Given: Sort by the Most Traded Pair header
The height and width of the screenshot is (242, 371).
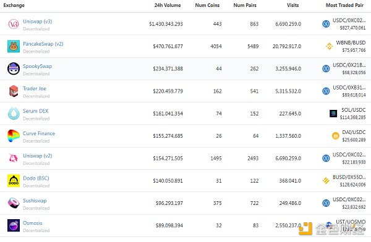Looking at the screenshot, I should click(345, 5).
